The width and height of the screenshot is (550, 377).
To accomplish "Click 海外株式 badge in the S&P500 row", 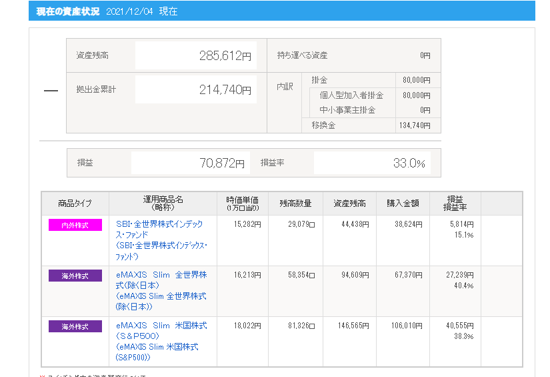I will click(74, 326).
